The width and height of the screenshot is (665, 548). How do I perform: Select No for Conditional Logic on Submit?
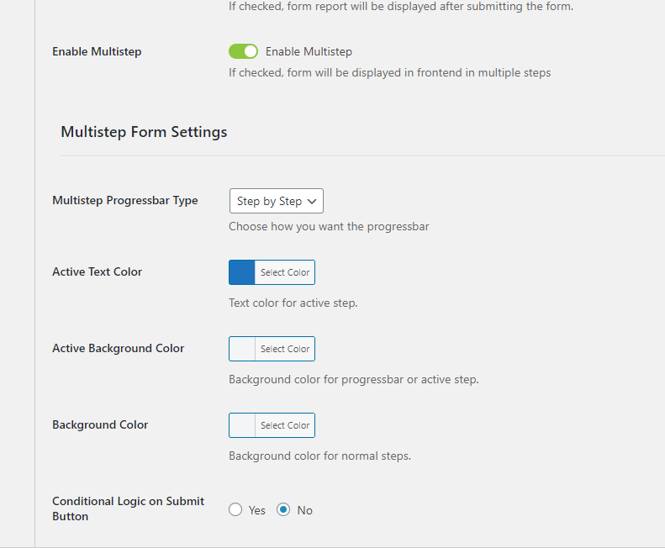(x=283, y=509)
